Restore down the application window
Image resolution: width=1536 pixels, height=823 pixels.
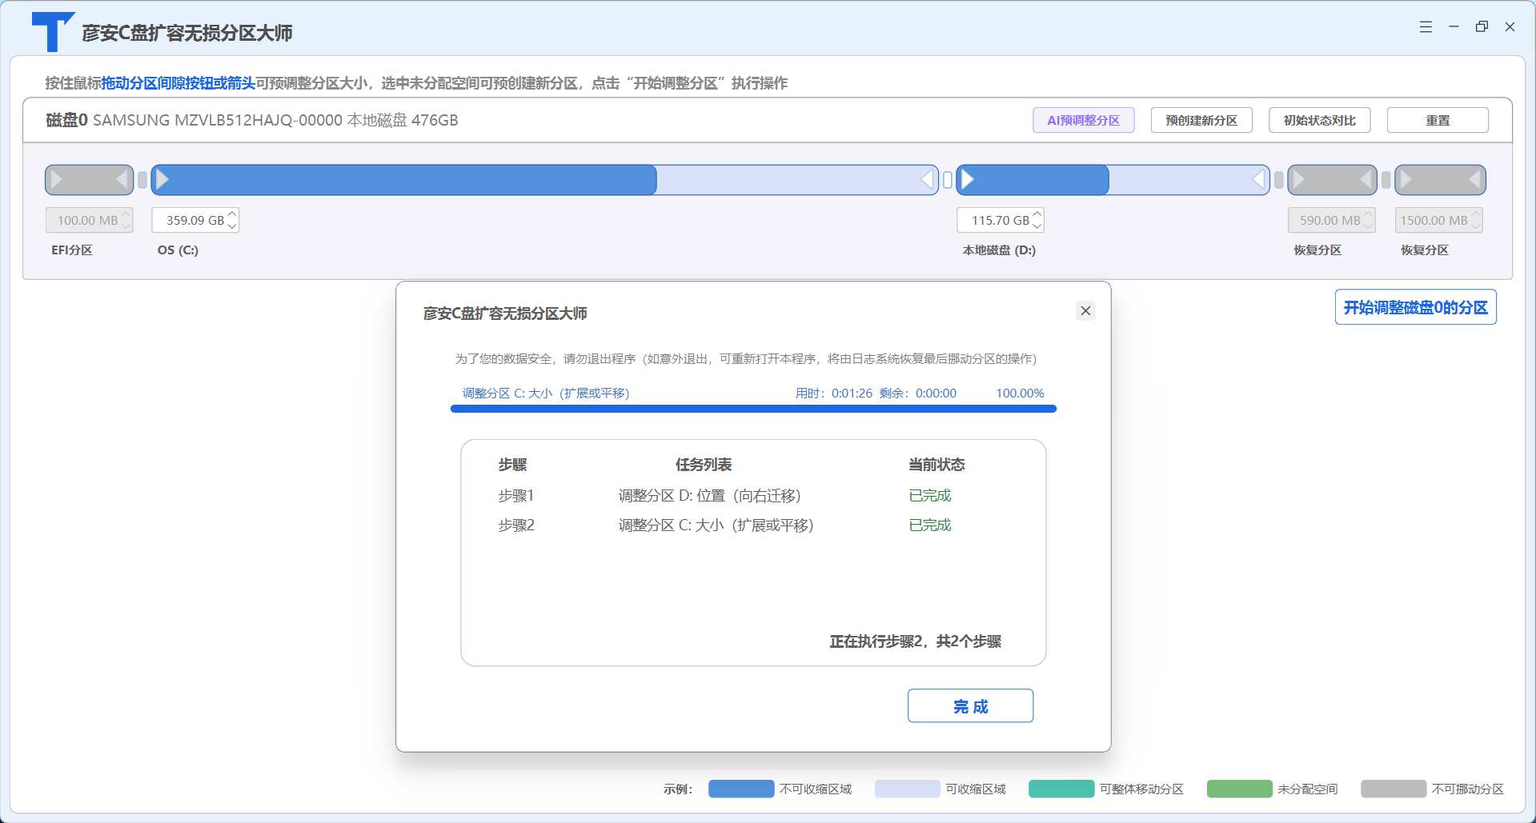(x=1482, y=27)
